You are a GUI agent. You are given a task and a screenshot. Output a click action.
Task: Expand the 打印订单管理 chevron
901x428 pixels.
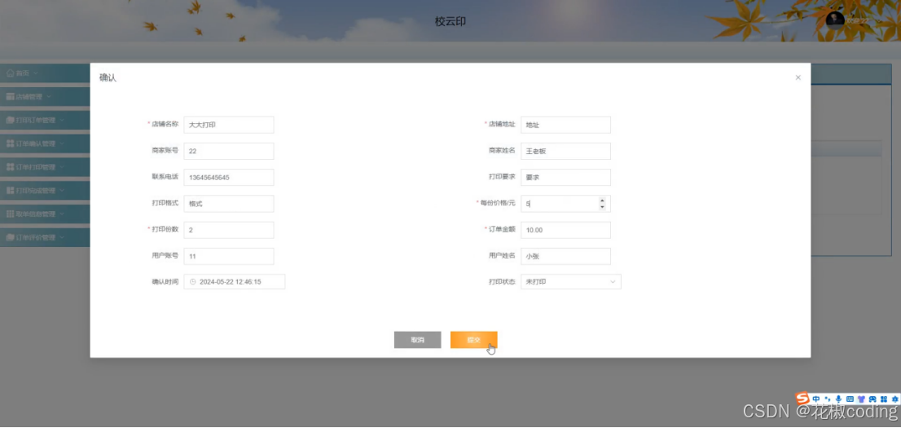pyautogui.click(x=62, y=120)
